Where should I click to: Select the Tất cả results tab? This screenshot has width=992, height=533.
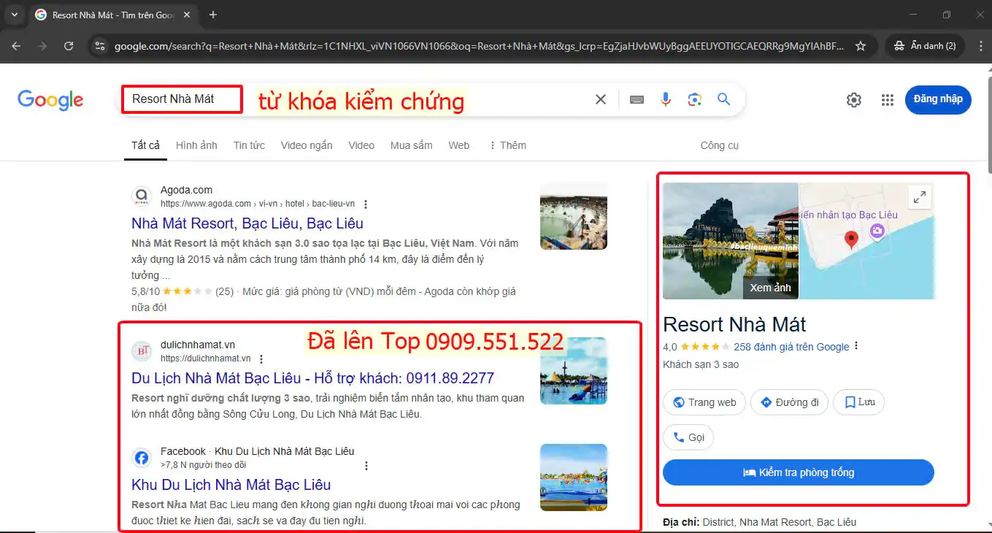(x=145, y=145)
